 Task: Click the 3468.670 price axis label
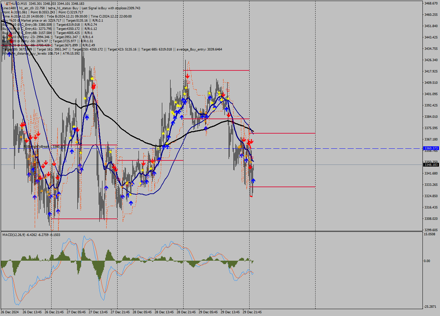click(x=431, y=3)
